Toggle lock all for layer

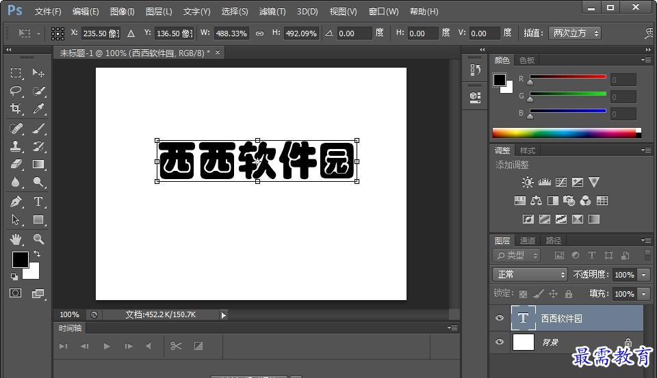pyautogui.click(x=569, y=294)
